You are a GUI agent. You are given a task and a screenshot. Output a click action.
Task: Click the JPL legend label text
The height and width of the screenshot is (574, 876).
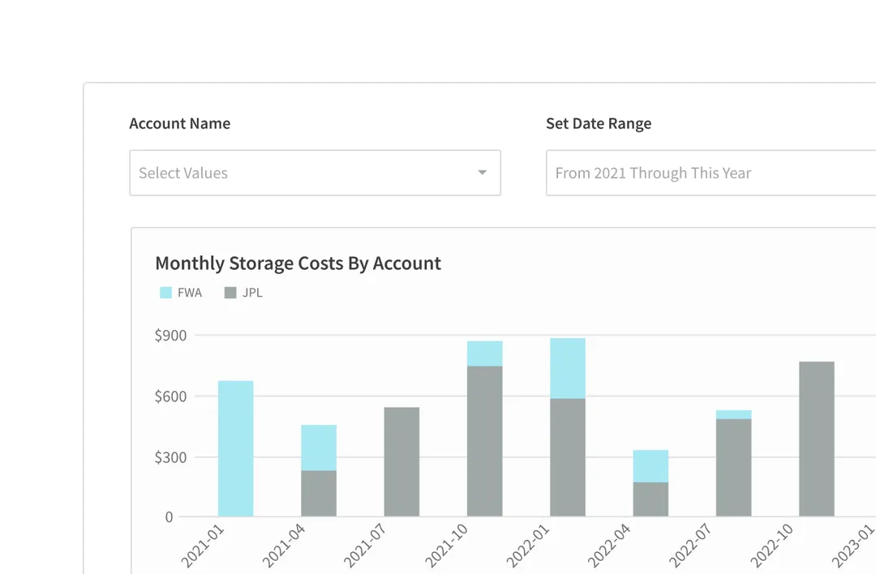pos(252,292)
